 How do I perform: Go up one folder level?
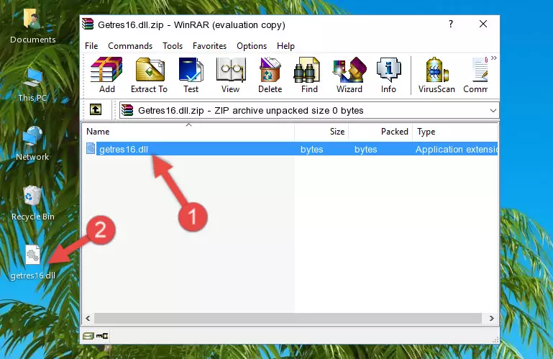[x=96, y=110]
